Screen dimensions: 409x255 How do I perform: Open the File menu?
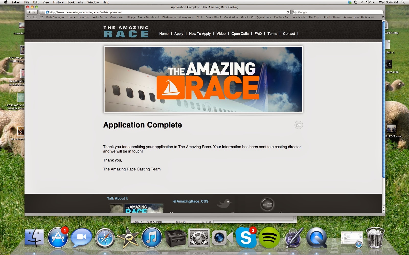27,2
